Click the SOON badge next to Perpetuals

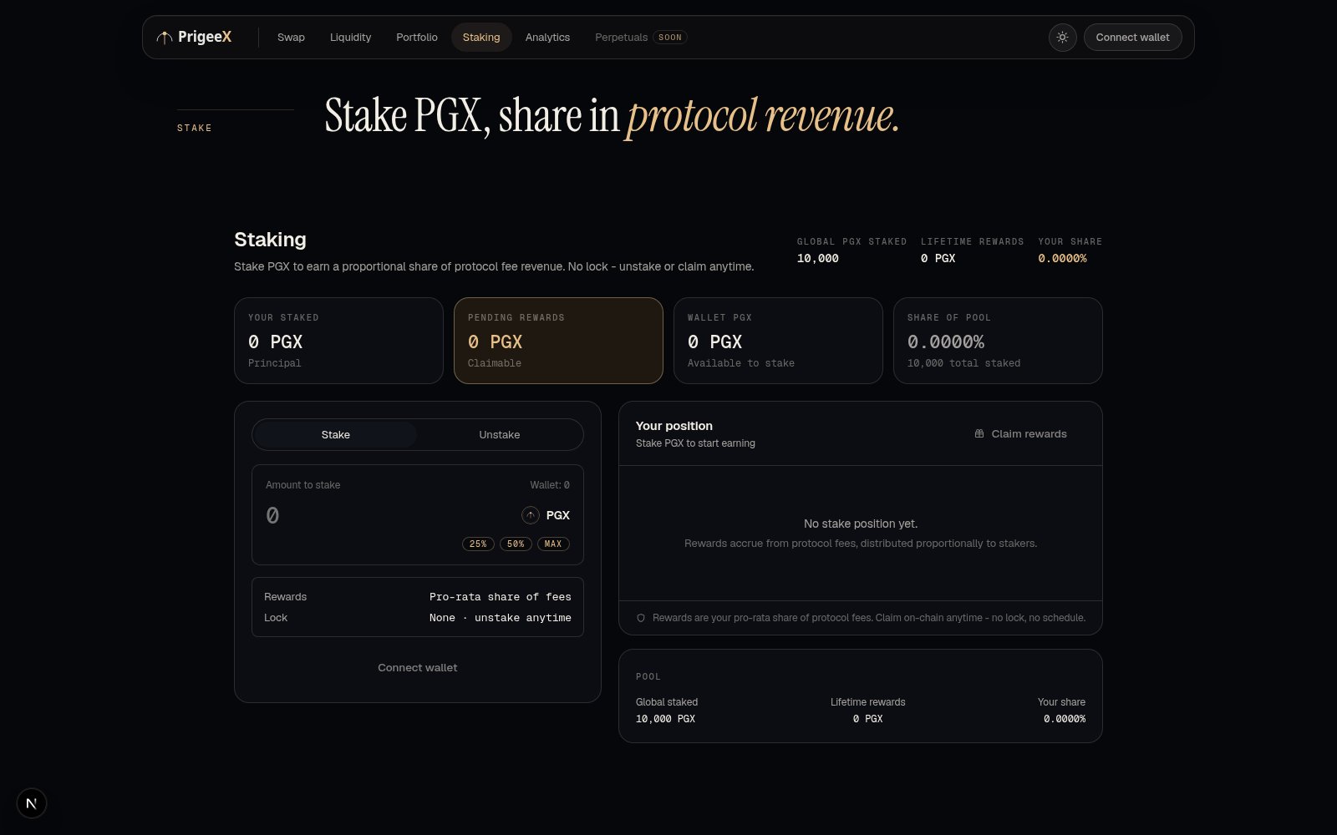tap(670, 38)
